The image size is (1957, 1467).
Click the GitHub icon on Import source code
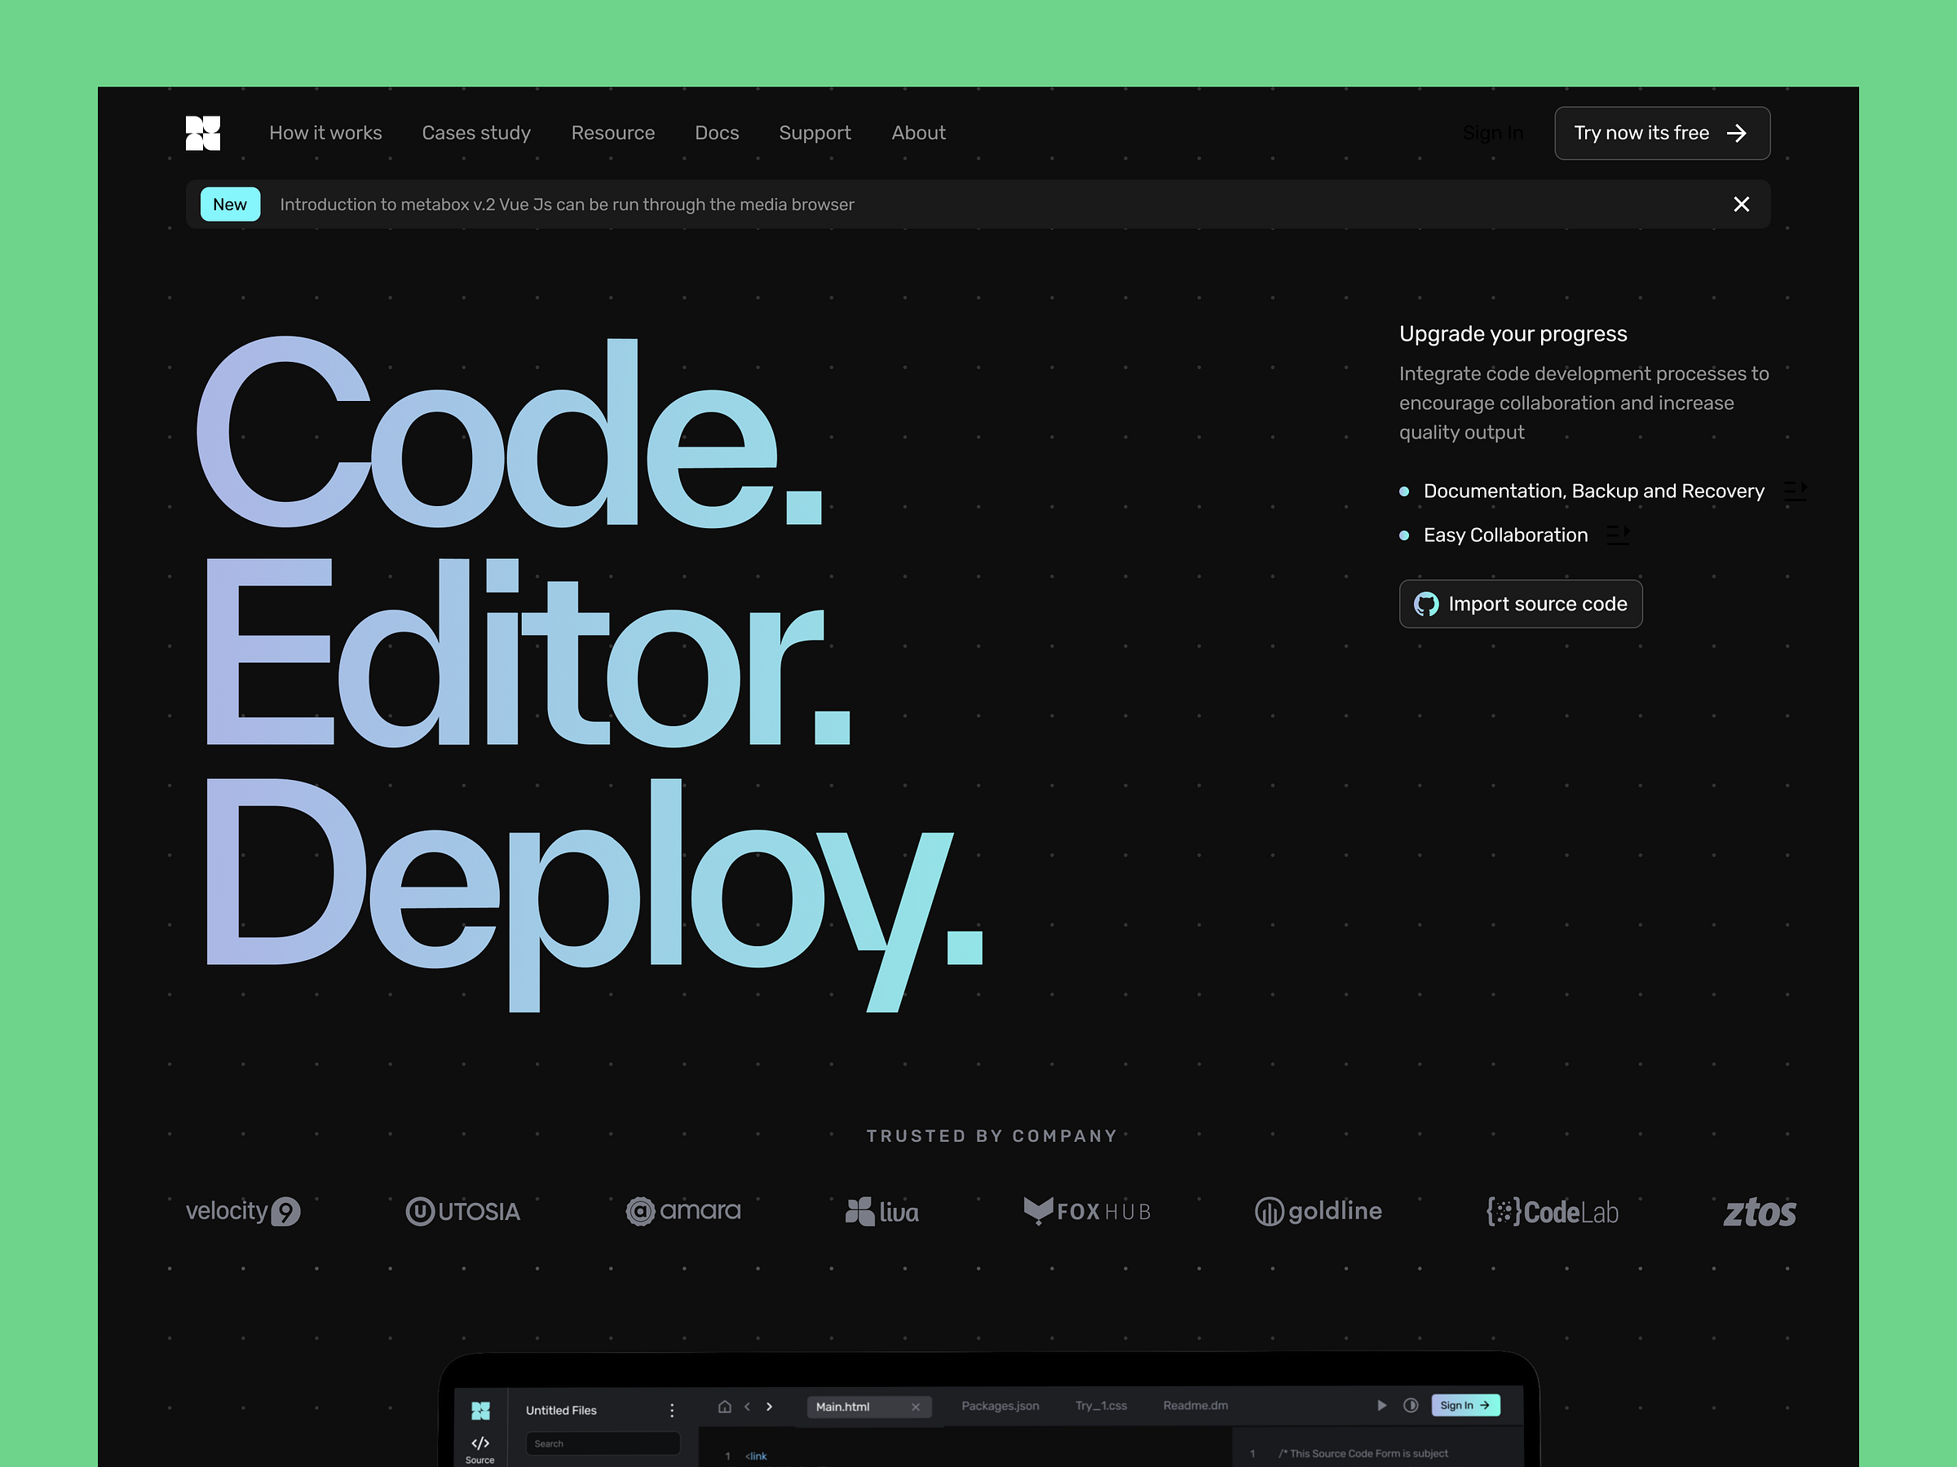point(1425,603)
